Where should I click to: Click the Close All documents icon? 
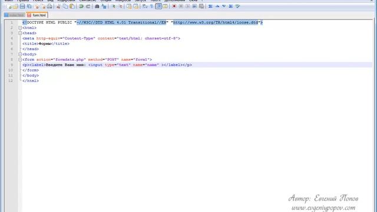(x=43, y=6)
